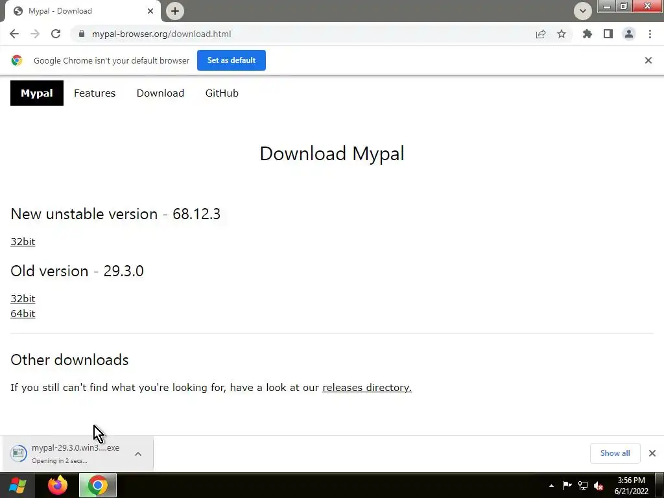The image size is (664, 498).
Task: Open the releases directory link
Action: [367, 388]
